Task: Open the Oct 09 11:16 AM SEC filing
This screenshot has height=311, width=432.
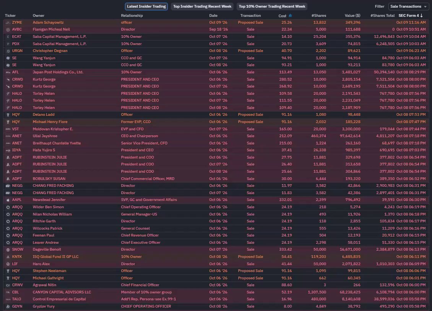Action: pos(411,23)
